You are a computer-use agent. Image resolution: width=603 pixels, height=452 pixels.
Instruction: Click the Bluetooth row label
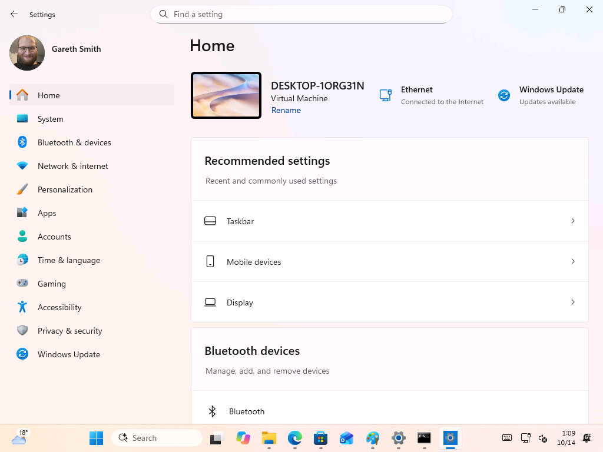(247, 411)
